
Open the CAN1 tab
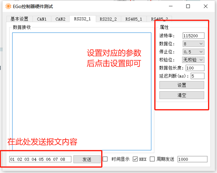point(42,19)
